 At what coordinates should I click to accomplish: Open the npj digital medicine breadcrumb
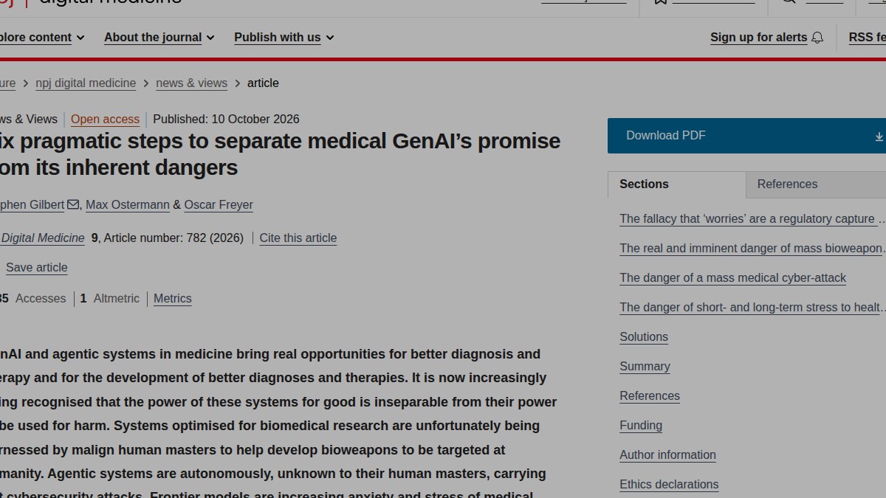tap(86, 83)
